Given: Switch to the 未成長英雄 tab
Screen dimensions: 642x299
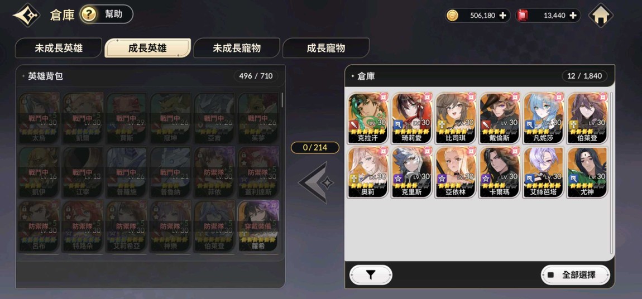Looking at the screenshot, I should pos(59,48).
